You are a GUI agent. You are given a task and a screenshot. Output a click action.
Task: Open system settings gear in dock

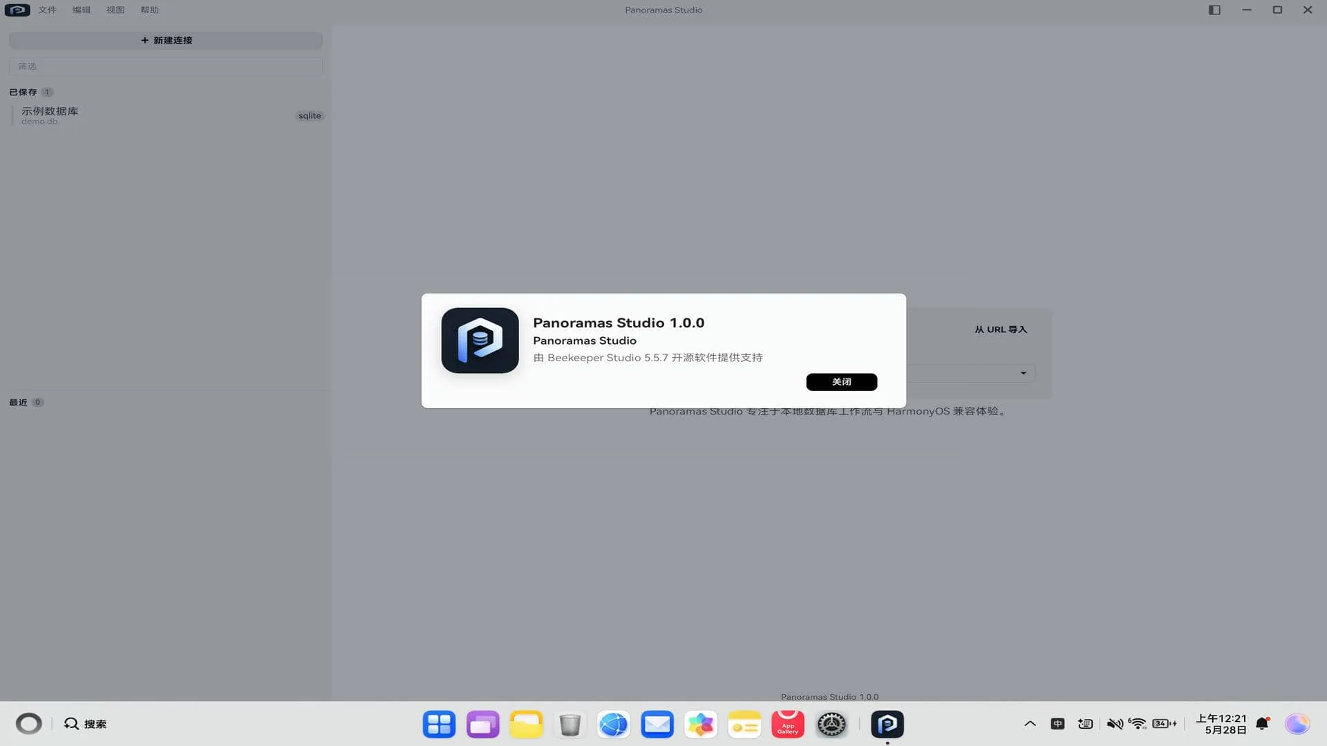click(831, 724)
